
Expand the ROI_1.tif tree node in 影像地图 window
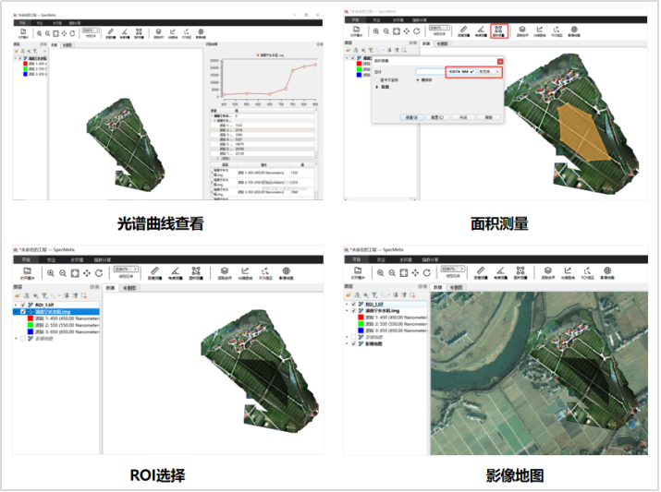point(348,304)
